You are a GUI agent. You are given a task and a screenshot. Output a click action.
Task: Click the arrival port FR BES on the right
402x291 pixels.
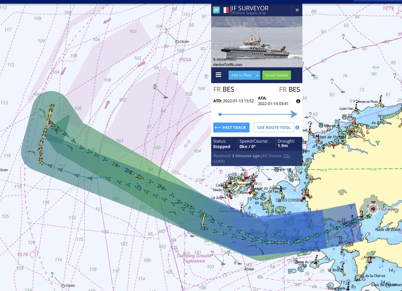pos(289,89)
